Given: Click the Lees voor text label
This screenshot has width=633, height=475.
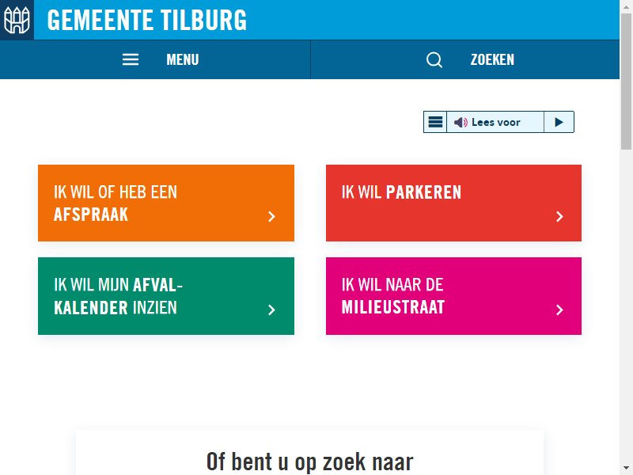Looking at the screenshot, I should point(496,122).
